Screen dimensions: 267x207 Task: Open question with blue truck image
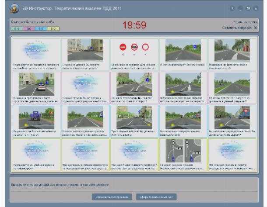[36, 121]
